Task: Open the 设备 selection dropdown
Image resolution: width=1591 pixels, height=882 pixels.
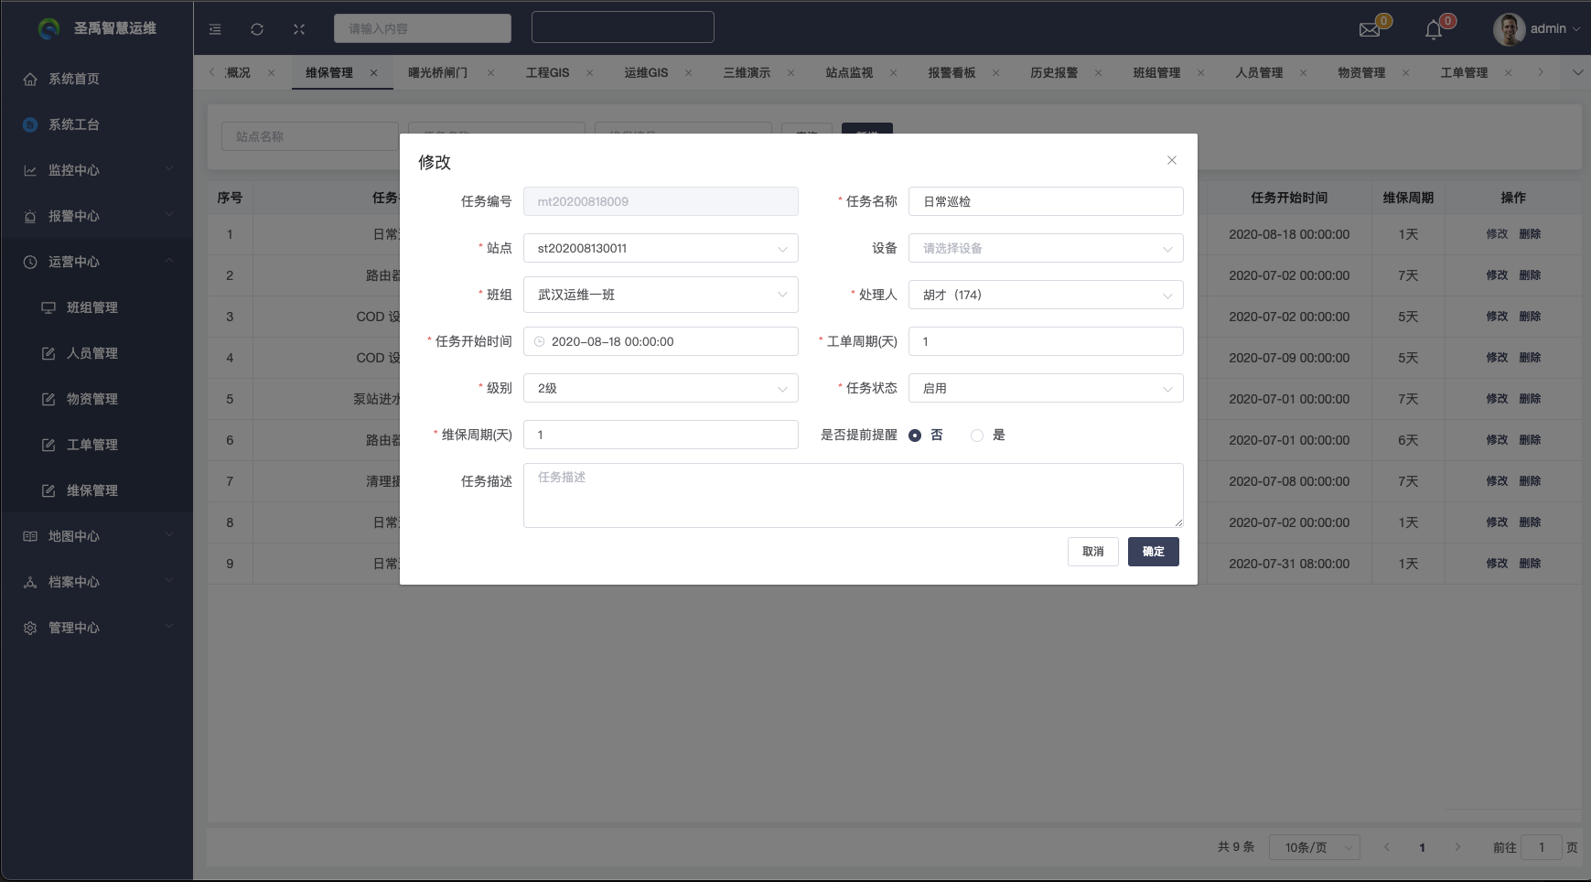Action: tap(1045, 248)
